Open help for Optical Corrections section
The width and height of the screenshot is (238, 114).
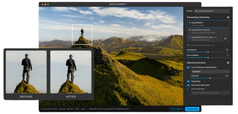click(228, 63)
